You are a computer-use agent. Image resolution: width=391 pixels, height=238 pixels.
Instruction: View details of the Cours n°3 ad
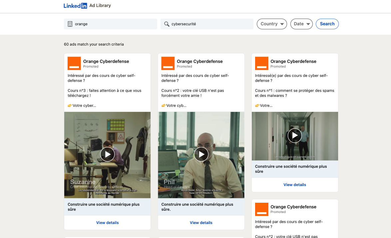tap(107, 223)
